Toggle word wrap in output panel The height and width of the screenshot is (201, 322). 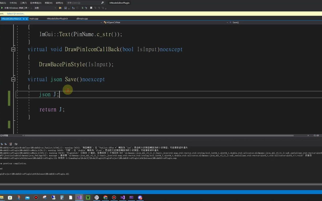click(x=16, y=144)
